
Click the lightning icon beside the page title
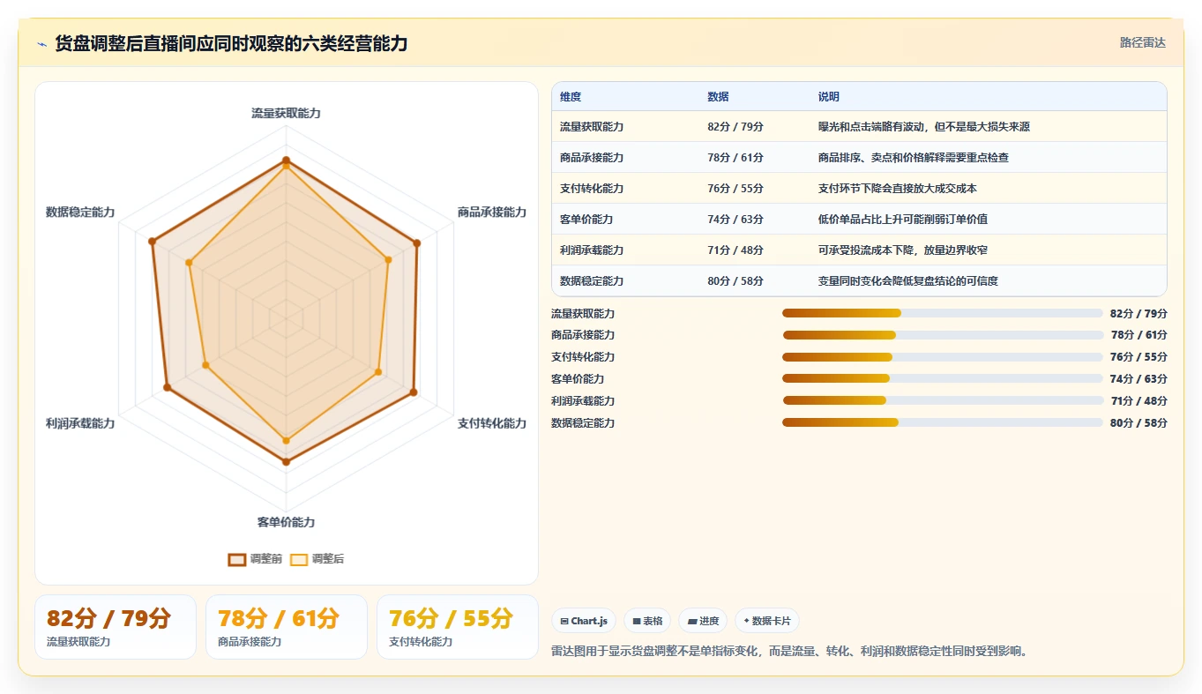pyautogui.click(x=42, y=44)
